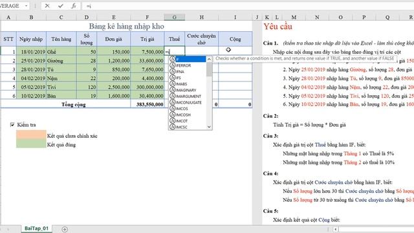Choose IMCOS from the function list
Viewport: 414px width, 233px height.
pos(188,108)
